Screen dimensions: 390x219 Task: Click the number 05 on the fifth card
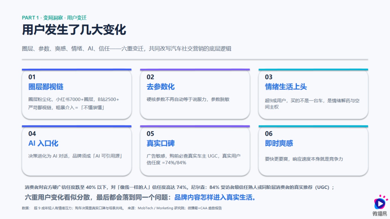(x=150, y=134)
